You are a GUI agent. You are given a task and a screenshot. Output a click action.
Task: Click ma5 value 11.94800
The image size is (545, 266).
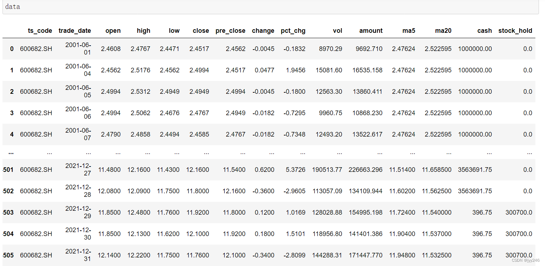pos(402,255)
